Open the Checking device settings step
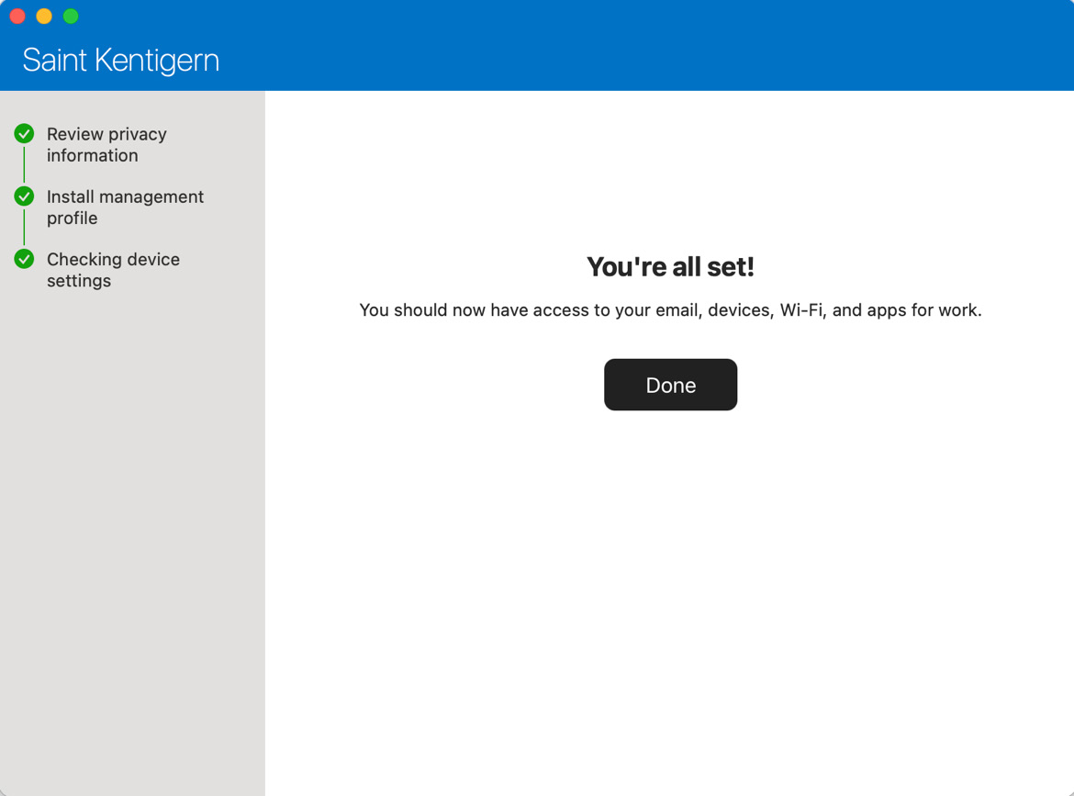 113,270
